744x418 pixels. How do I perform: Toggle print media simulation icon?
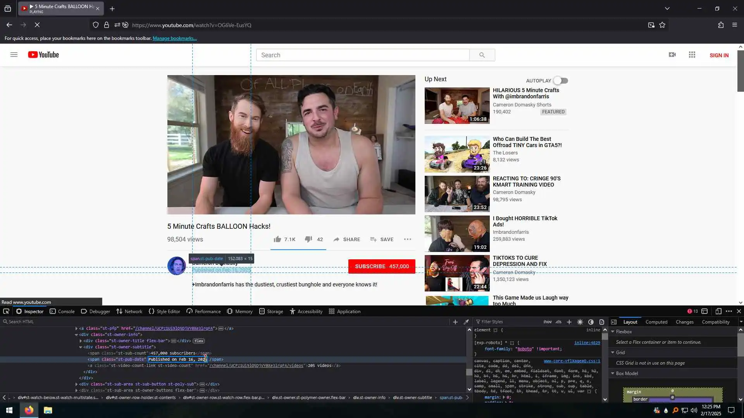pyautogui.click(x=602, y=322)
